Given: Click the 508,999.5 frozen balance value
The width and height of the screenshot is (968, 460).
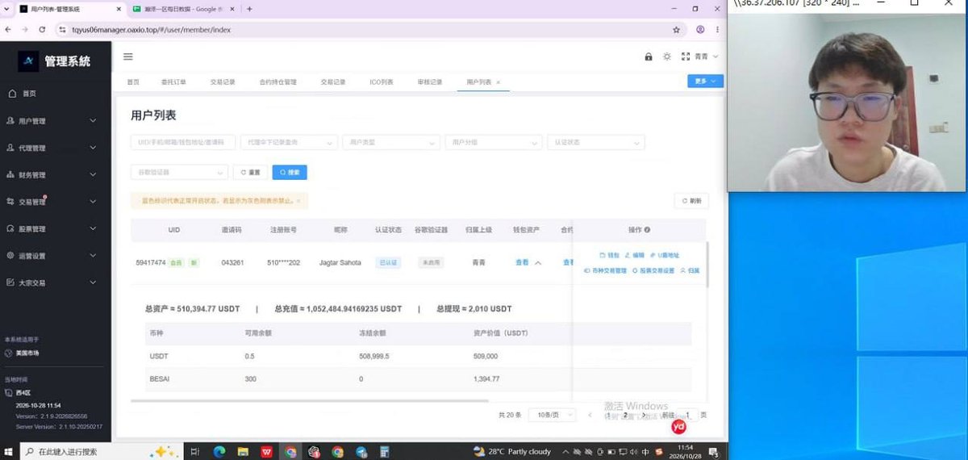Looking at the screenshot, I should [374, 356].
